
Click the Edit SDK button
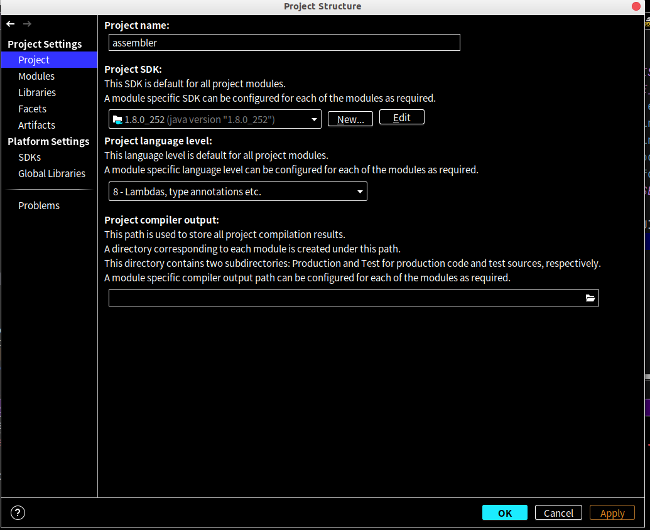(x=401, y=117)
